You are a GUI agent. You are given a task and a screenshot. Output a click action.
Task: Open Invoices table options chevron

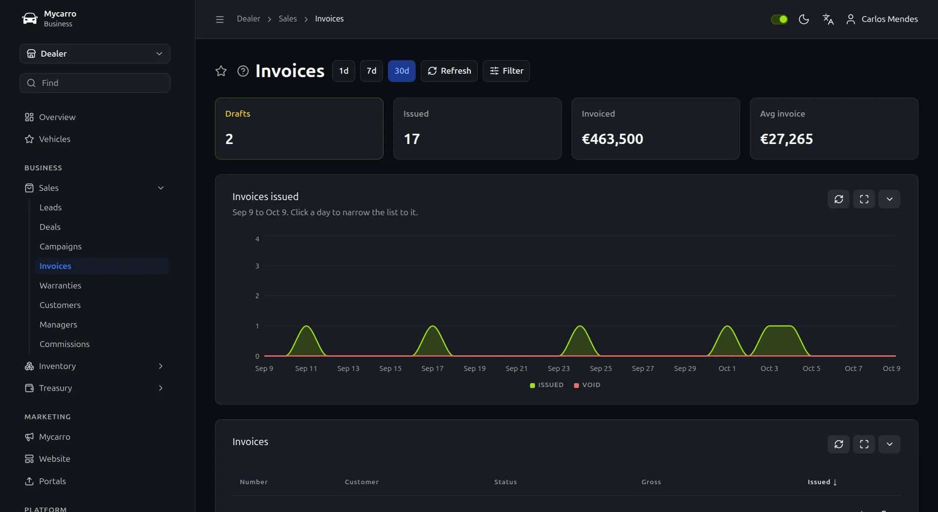tap(889, 444)
